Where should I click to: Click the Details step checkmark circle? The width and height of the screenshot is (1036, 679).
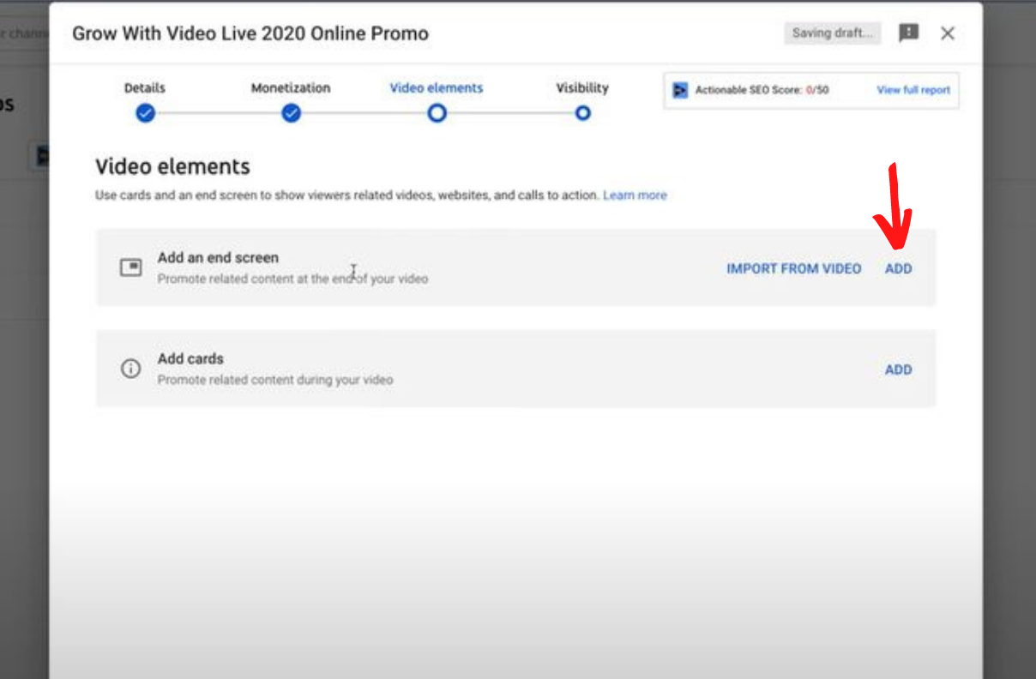[x=145, y=113]
